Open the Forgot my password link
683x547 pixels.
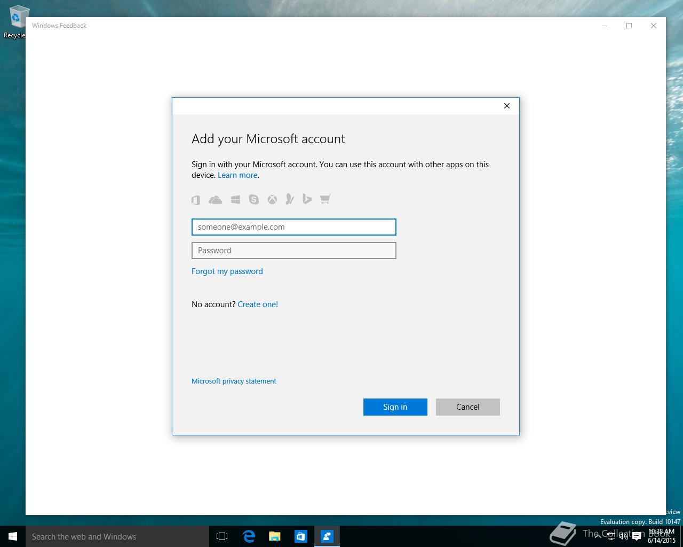[x=227, y=271]
